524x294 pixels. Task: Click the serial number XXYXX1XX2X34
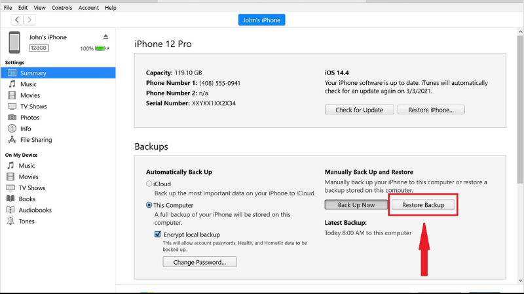tap(214, 103)
